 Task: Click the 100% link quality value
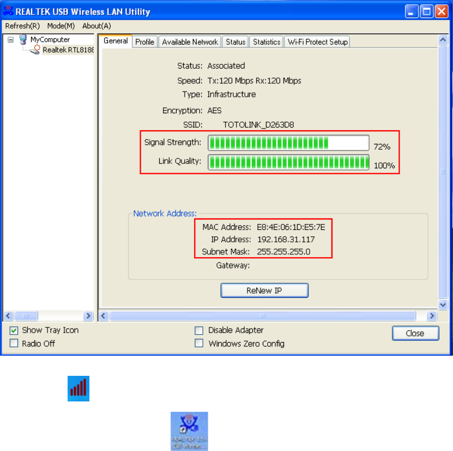[384, 166]
